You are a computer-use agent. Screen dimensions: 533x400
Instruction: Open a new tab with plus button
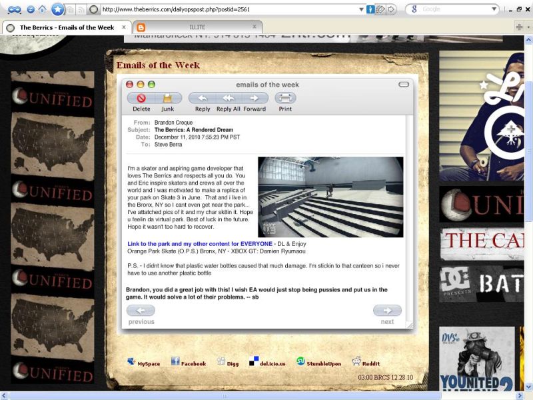pyautogui.click(x=519, y=27)
